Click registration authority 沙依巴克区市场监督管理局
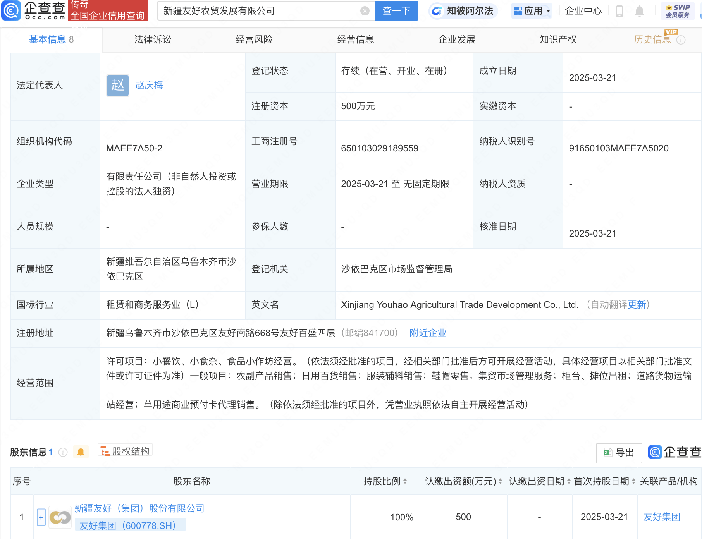702x539 pixels. pos(397,269)
